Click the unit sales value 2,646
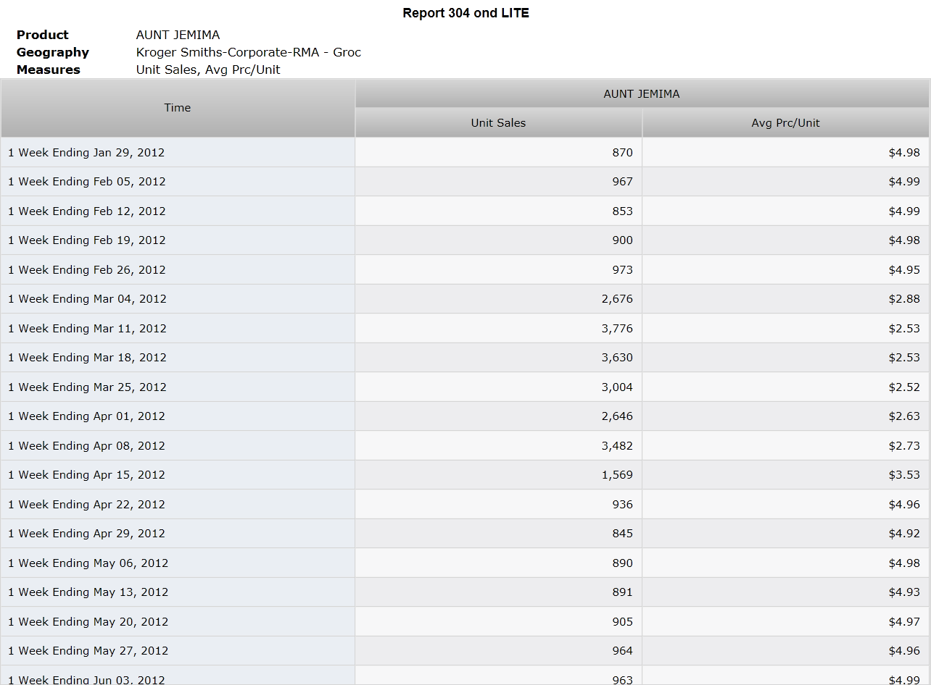 tap(617, 416)
